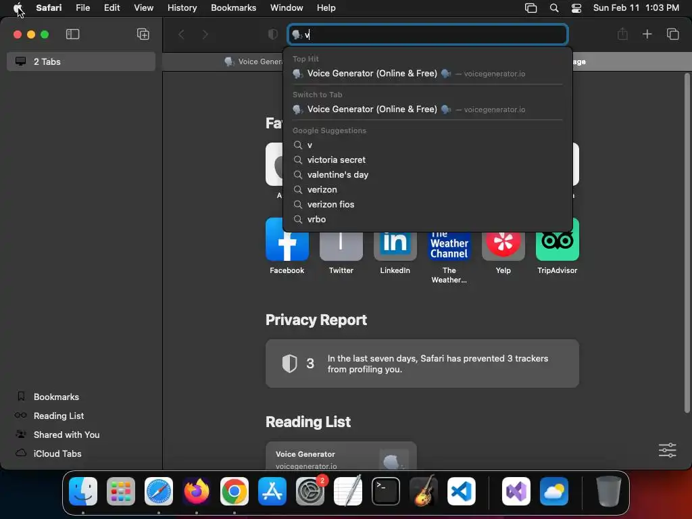Choose Switch to Tab Voice Generator

pyautogui.click(x=428, y=109)
